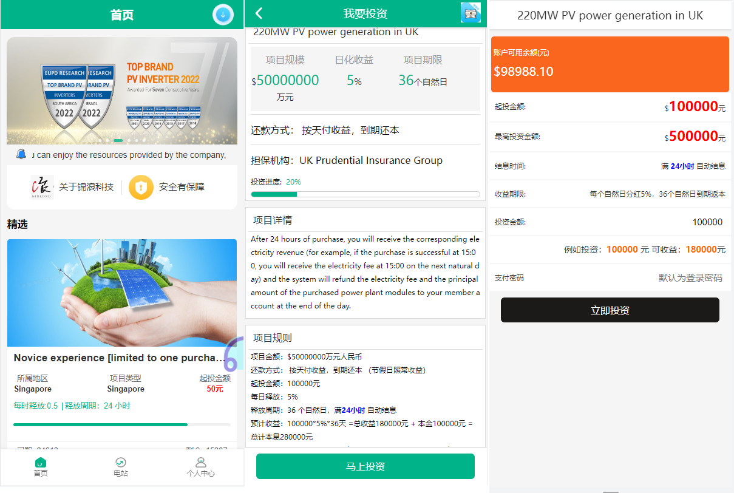Open the 个人中心 tab
The height and width of the screenshot is (493, 734).
click(x=201, y=467)
